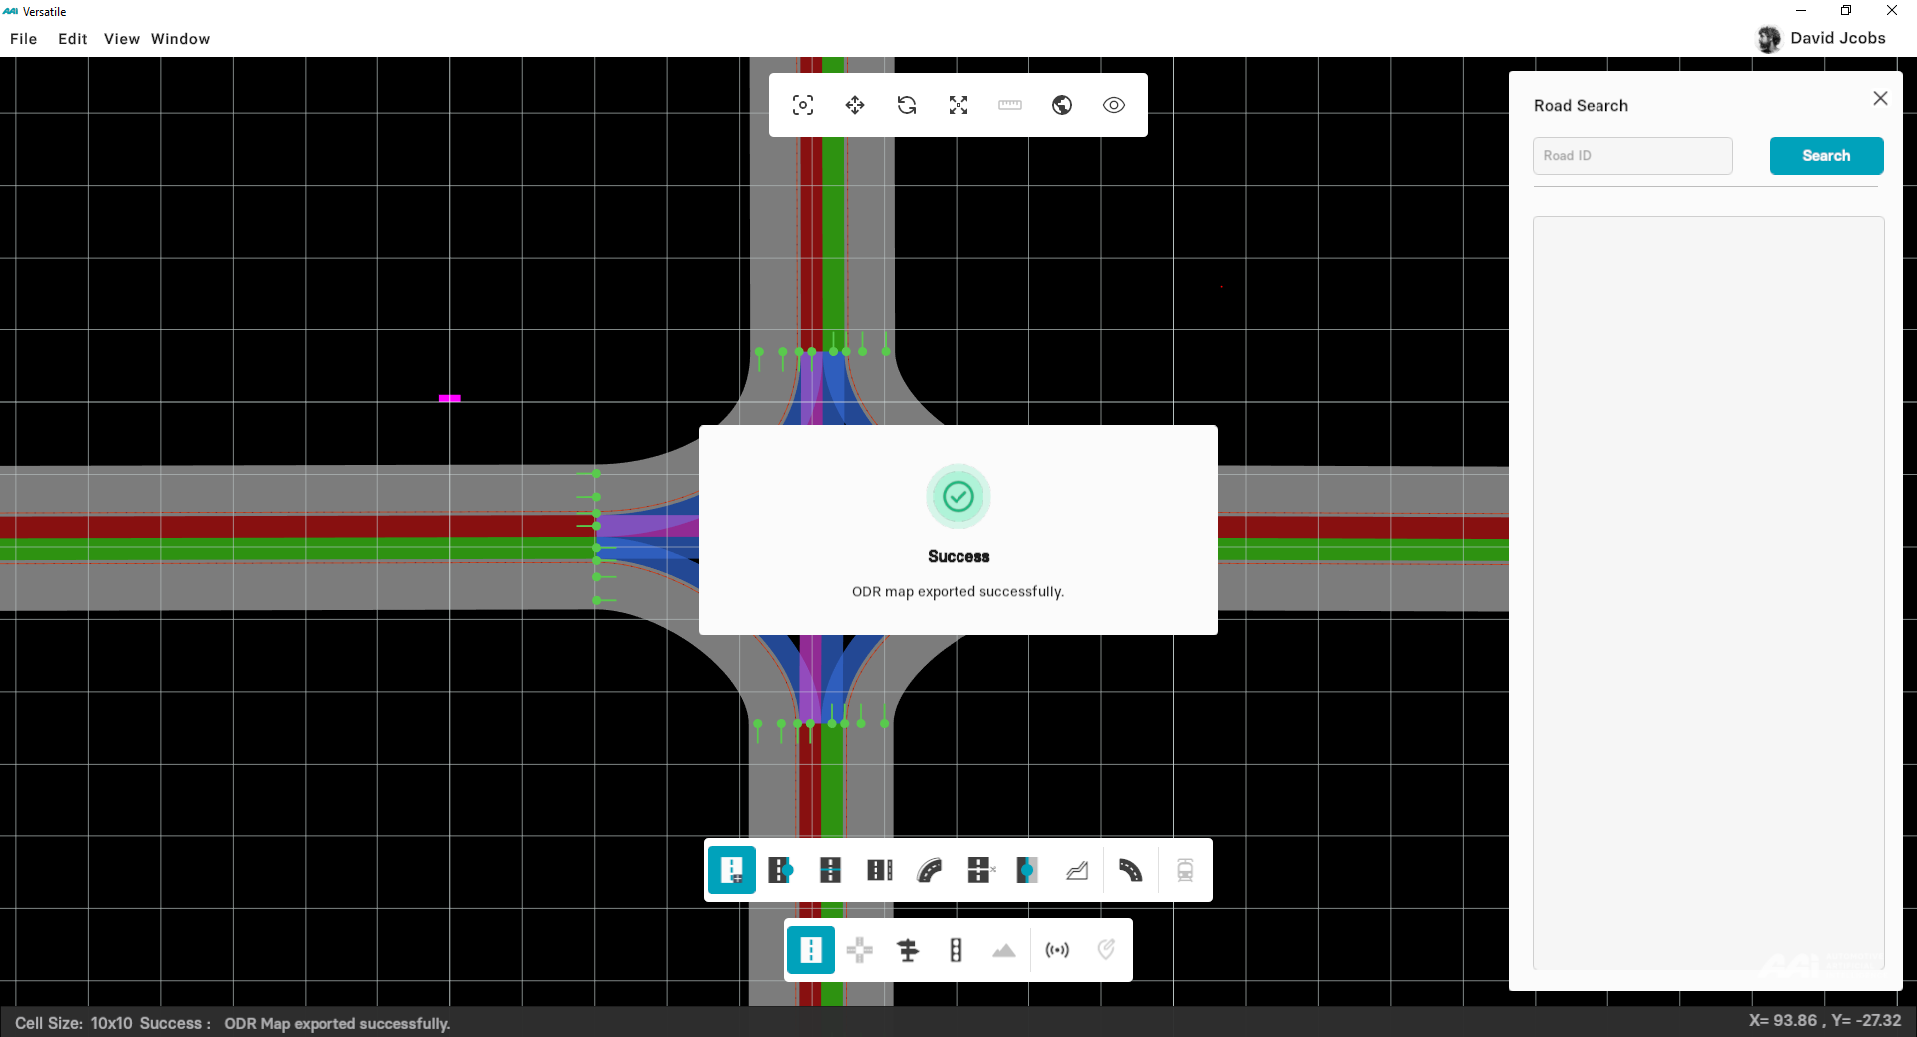Select the sensor signal broadcast icon

pos(1057,950)
